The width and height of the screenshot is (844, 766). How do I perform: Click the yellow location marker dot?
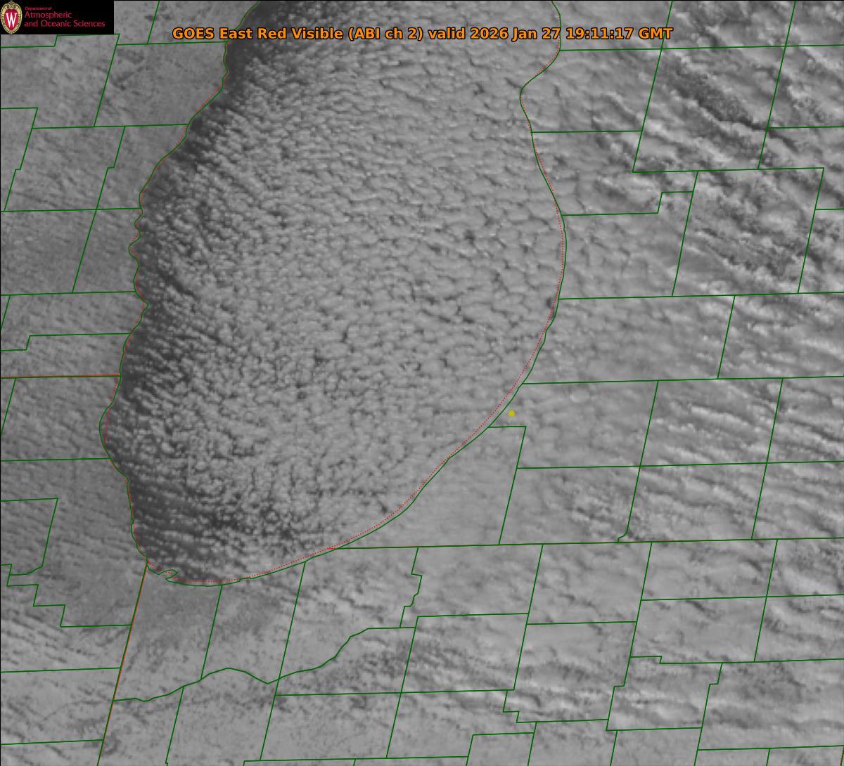pyautogui.click(x=511, y=414)
